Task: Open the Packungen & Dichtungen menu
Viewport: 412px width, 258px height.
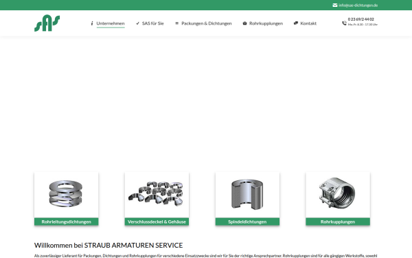Action: 207,23
